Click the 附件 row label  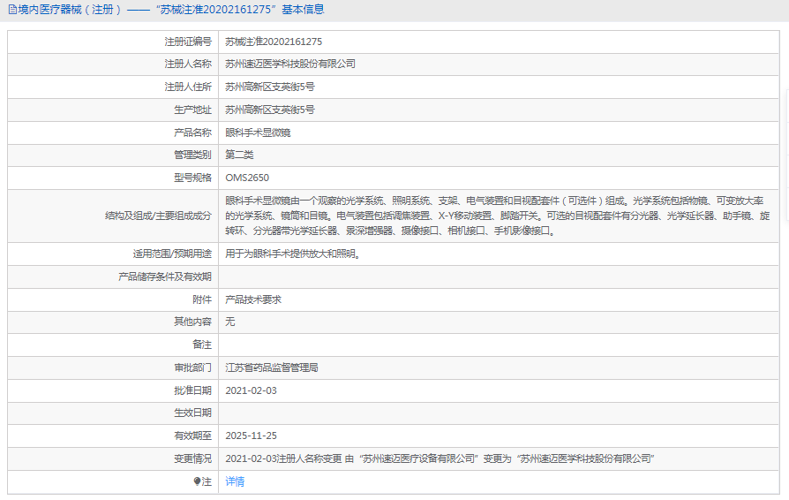point(202,299)
